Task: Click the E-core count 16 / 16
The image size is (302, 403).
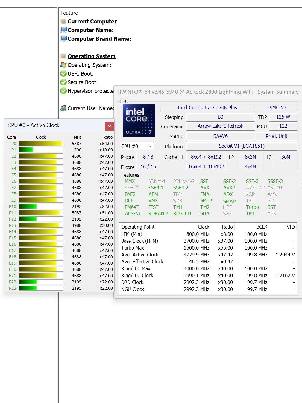Action: pos(148,167)
